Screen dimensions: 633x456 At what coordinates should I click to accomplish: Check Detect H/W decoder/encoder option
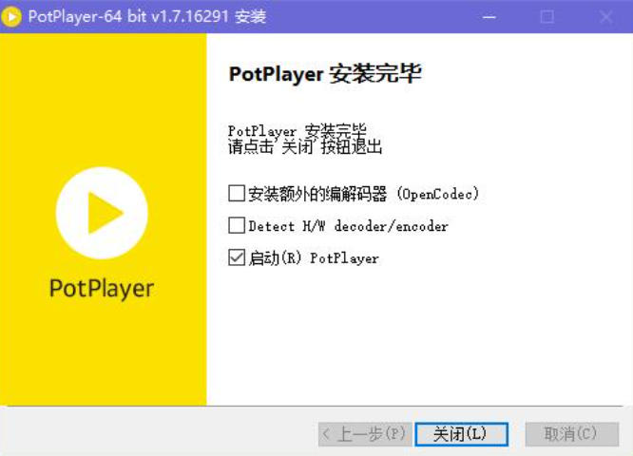point(237,225)
